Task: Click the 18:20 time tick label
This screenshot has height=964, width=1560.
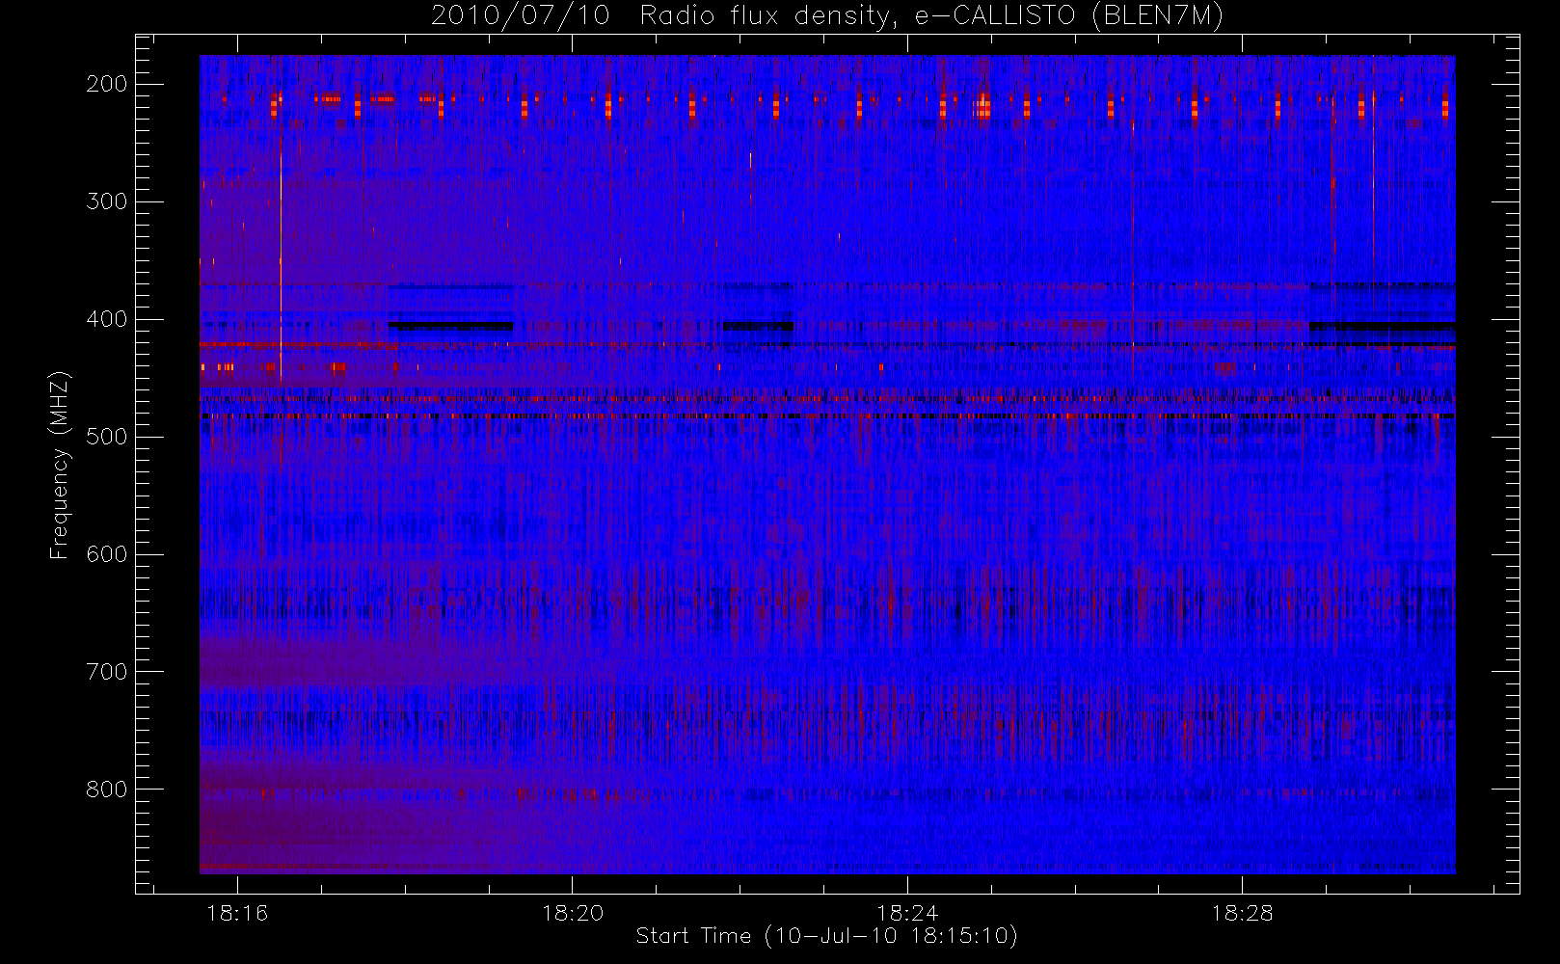Action: coord(573,913)
